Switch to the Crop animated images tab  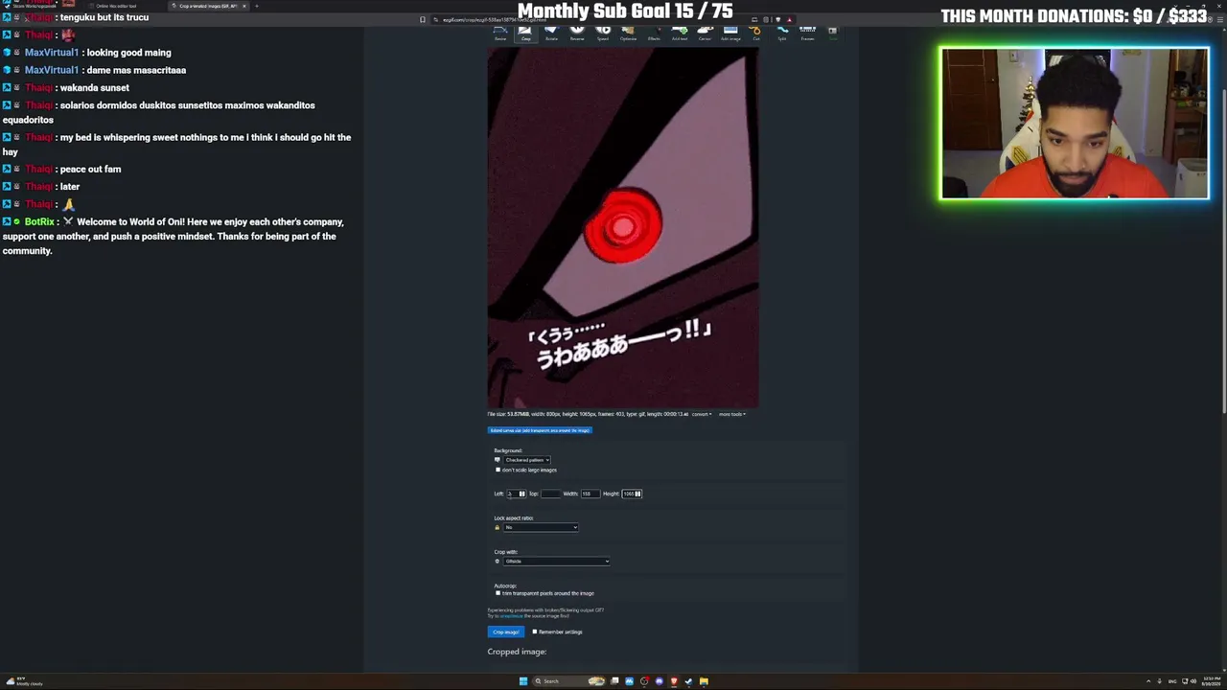point(208,6)
